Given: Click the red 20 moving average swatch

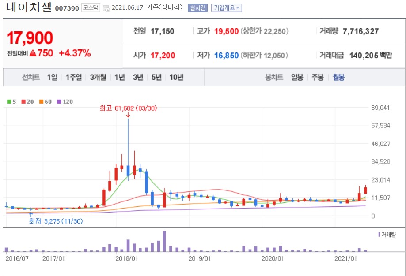Looking at the screenshot, I should point(23,101).
